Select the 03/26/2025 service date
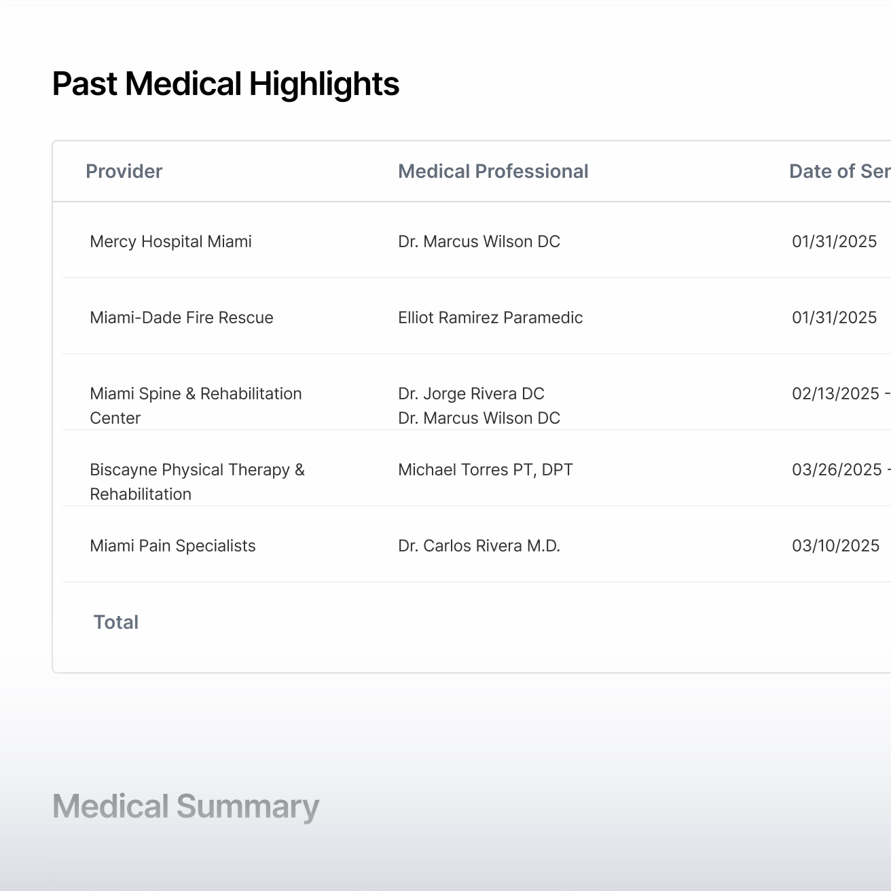 837,470
